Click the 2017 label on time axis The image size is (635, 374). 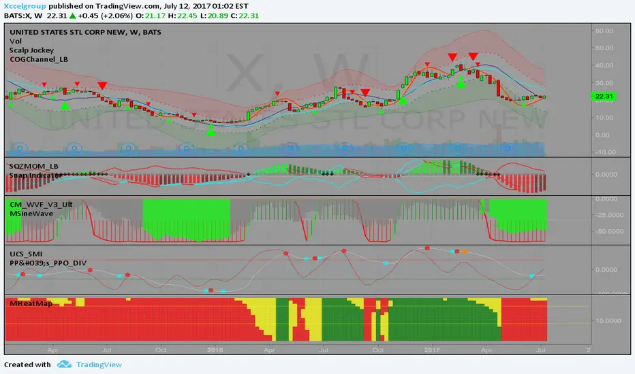[432, 350]
